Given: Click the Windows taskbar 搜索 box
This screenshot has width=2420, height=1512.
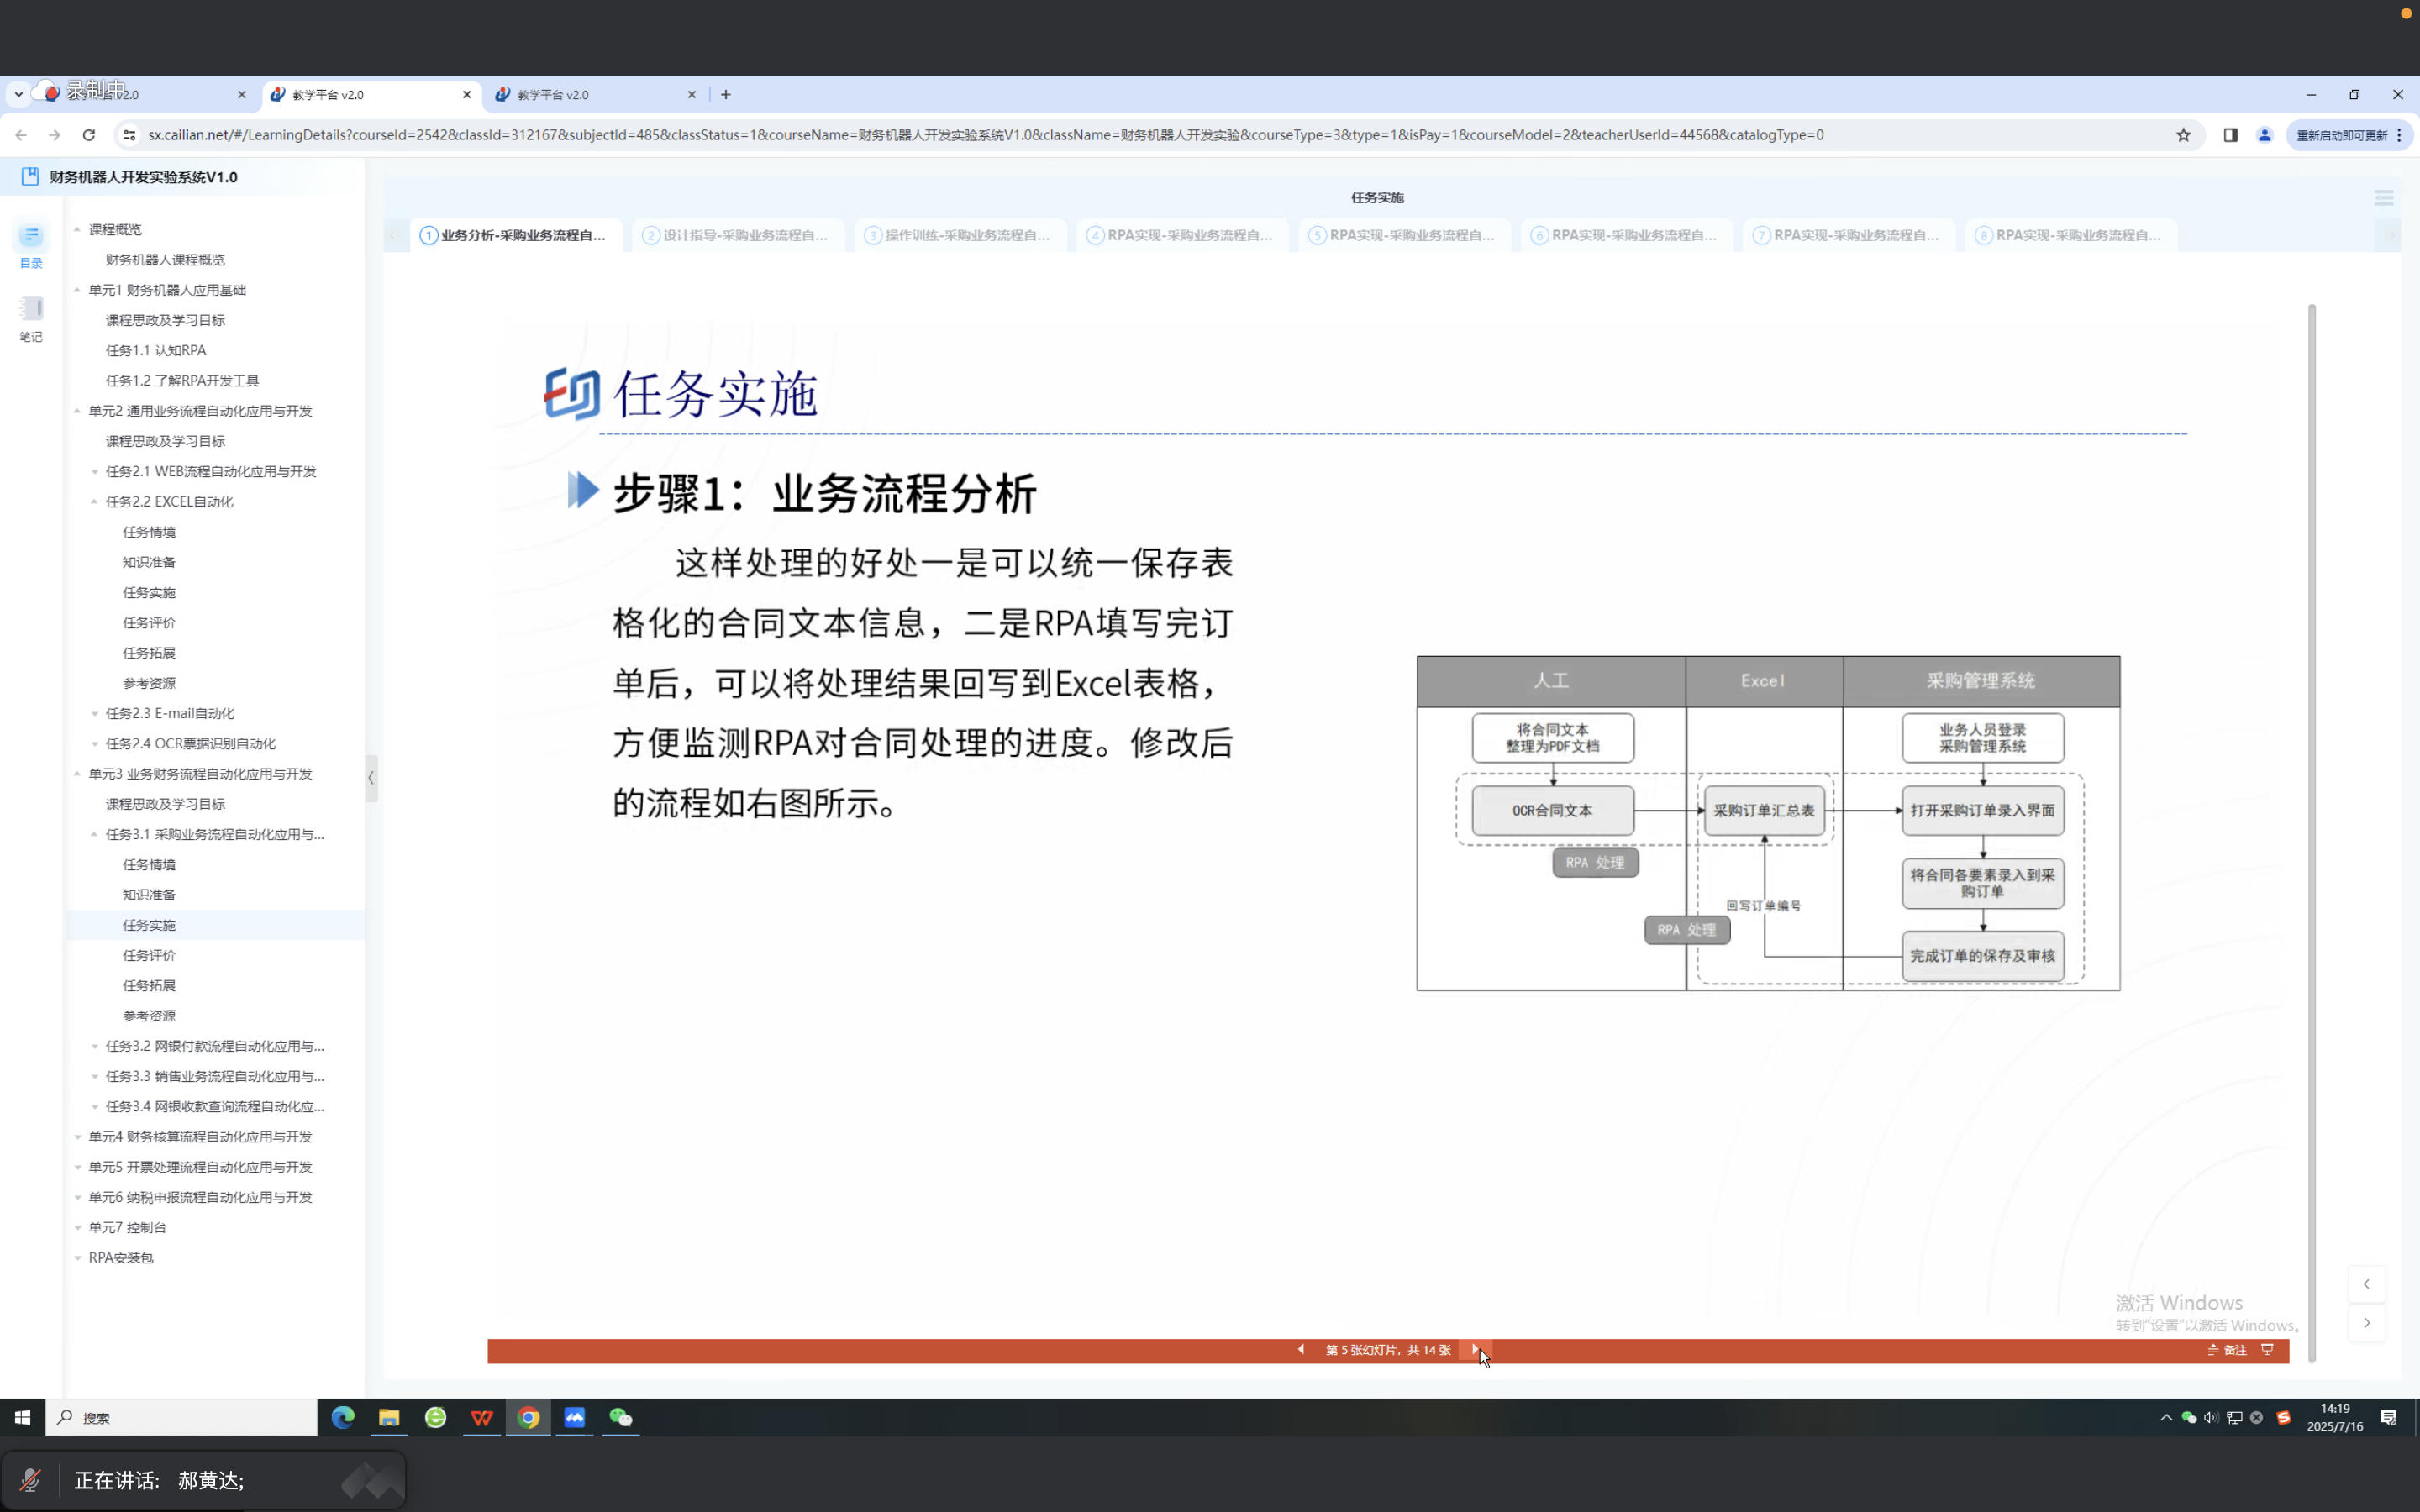Looking at the screenshot, I should 181,1417.
